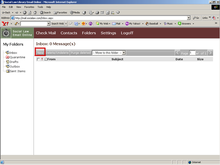The width and height of the screenshot is (220, 165).
Task: Click the Home icon in browser toolbar
Action: point(35,13)
